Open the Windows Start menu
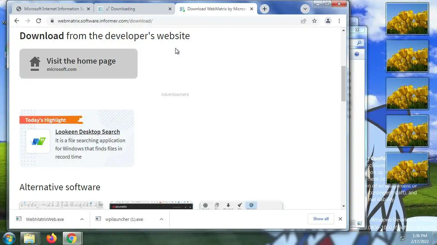 point(9,238)
